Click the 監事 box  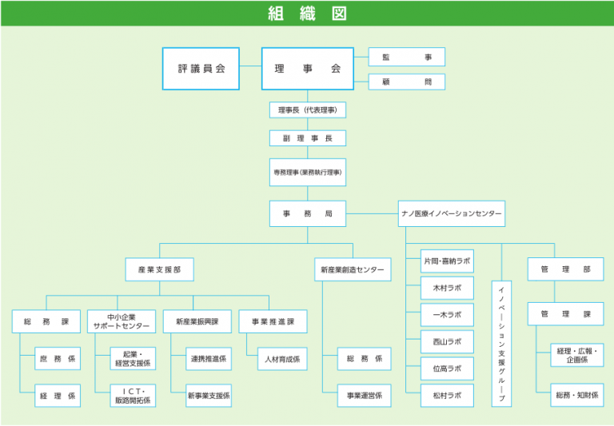[407, 58]
